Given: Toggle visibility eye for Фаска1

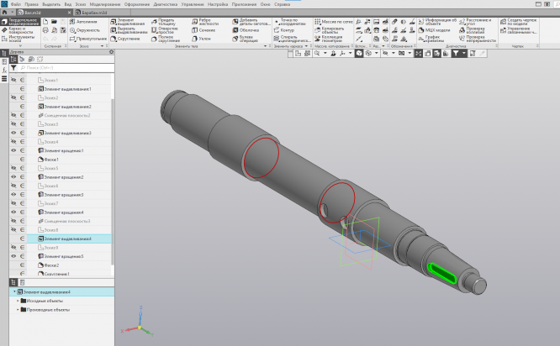Looking at the screenshot, I should tap(13, 160).
